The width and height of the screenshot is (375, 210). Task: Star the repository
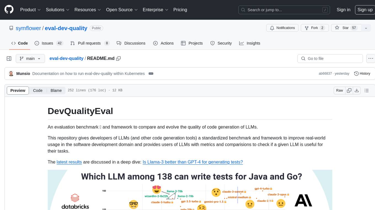pyautogui.click(x=346, y=28)
